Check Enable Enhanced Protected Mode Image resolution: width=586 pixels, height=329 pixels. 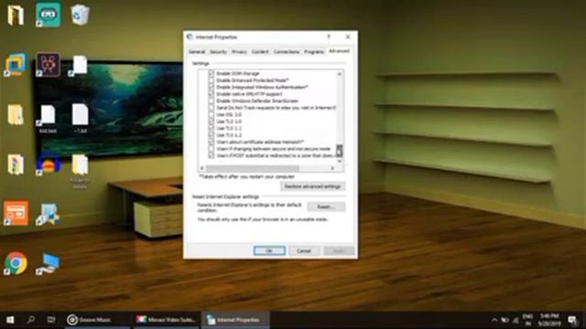pyautogui.click(x=212, y=80)
